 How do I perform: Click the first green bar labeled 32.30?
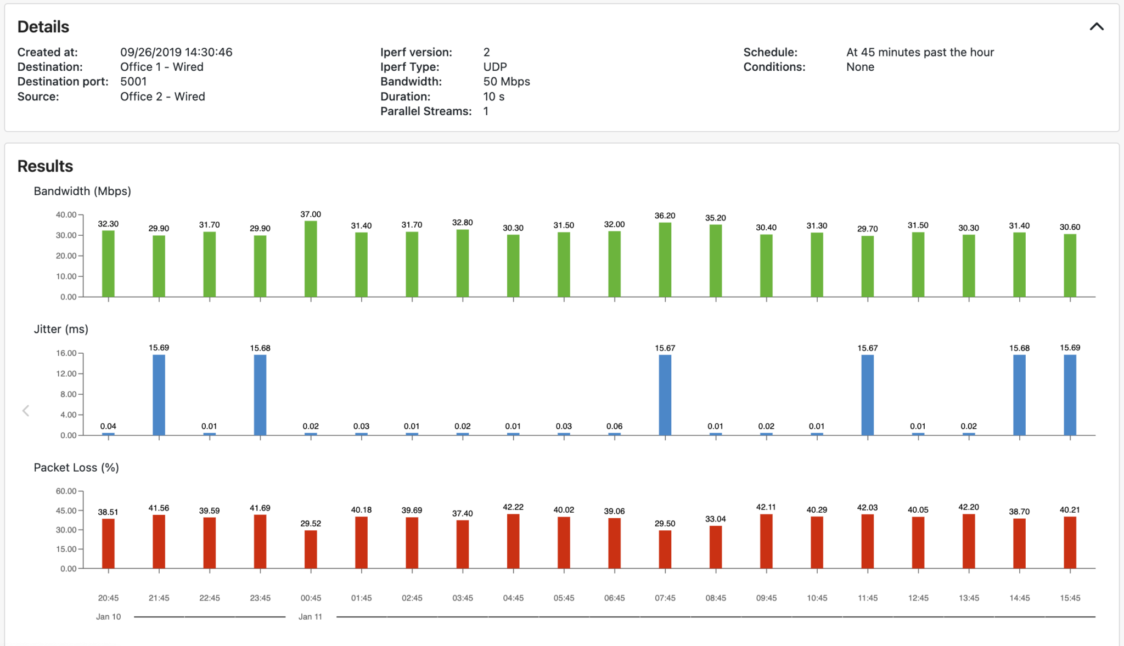pos(108,263)
